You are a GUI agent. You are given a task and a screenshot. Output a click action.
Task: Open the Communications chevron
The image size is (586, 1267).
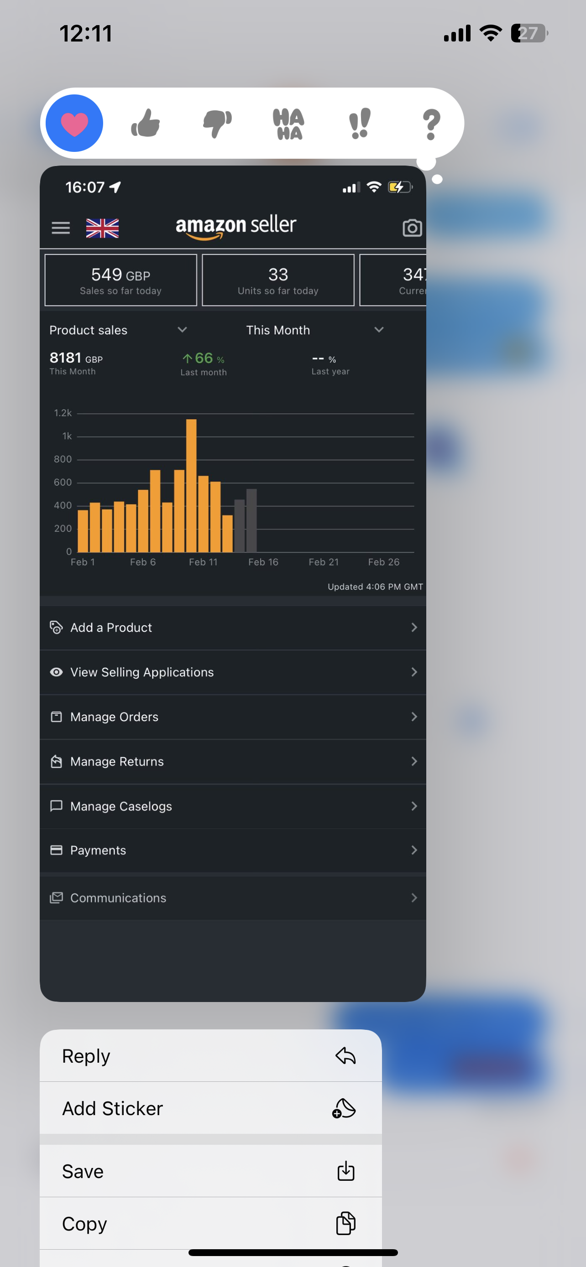pyautogui.click(x=414, y=898)
